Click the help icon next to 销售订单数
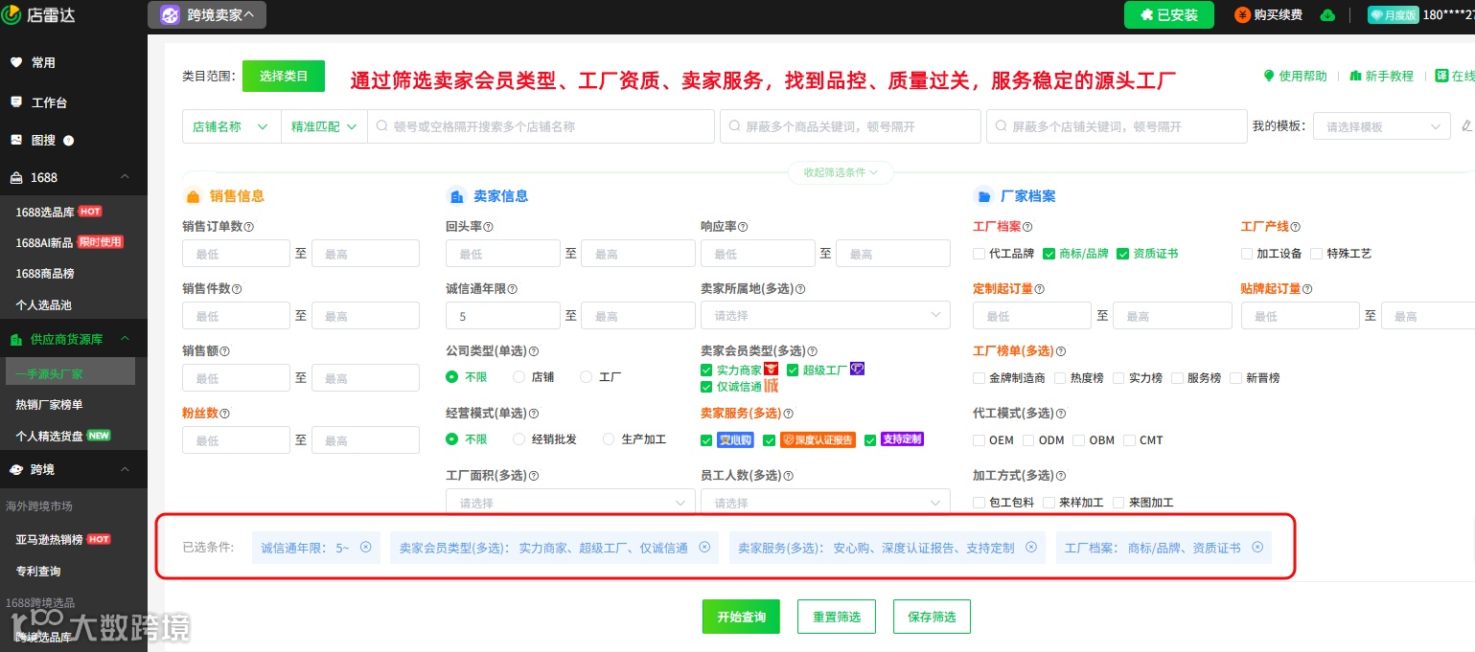Image resolution: width=1475 pixels, height=652 pixels. [x=249, y=227]
